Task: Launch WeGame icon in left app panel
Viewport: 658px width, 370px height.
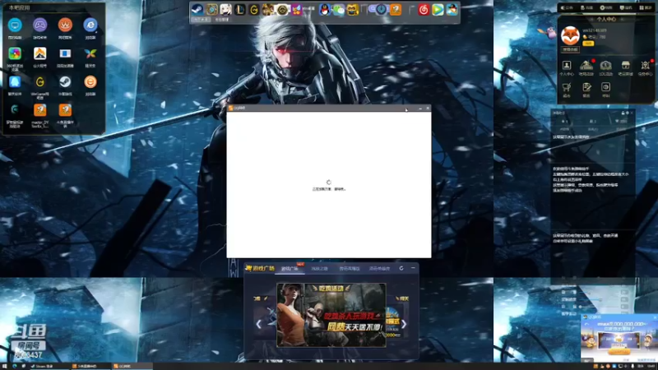Action: point(39,81)
